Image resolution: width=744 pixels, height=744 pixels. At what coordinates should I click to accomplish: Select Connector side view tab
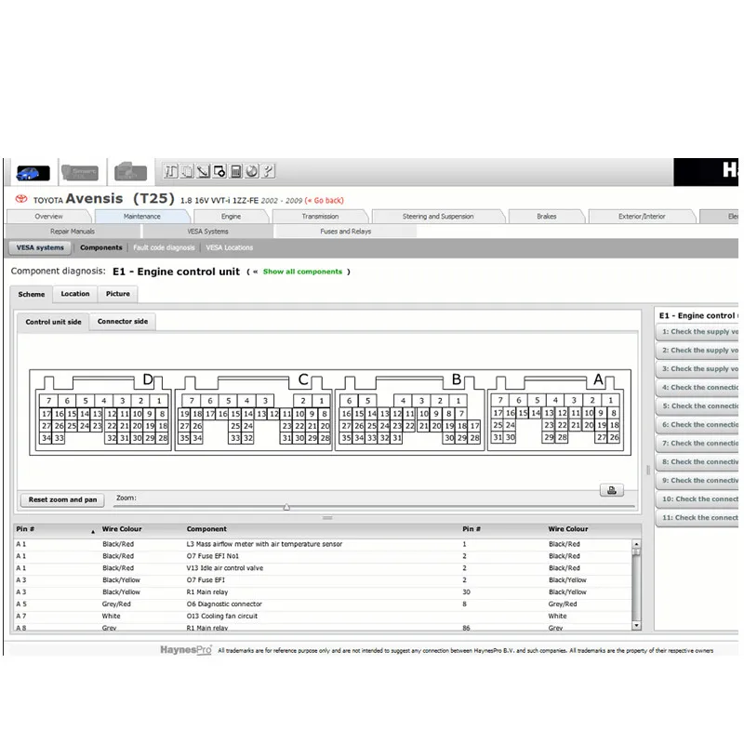coord(123,321)
